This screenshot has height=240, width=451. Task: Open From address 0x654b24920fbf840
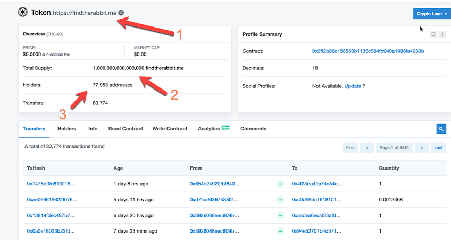(214, 184)
